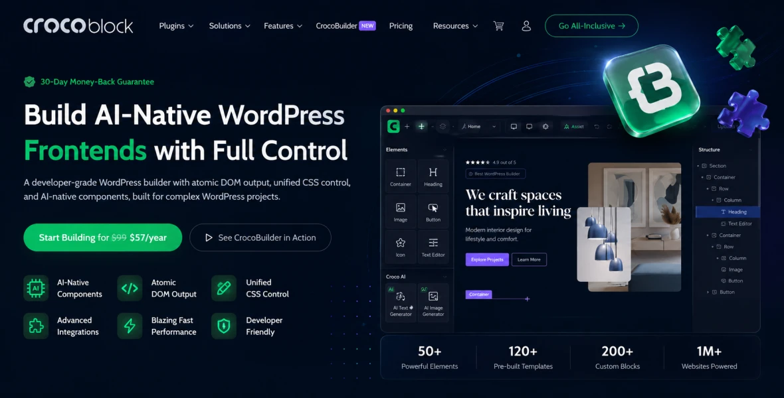Viewport: 784px width, 398px height.
Task: Click See CrocoBuilder in Action button
Action: pos(260,237)
